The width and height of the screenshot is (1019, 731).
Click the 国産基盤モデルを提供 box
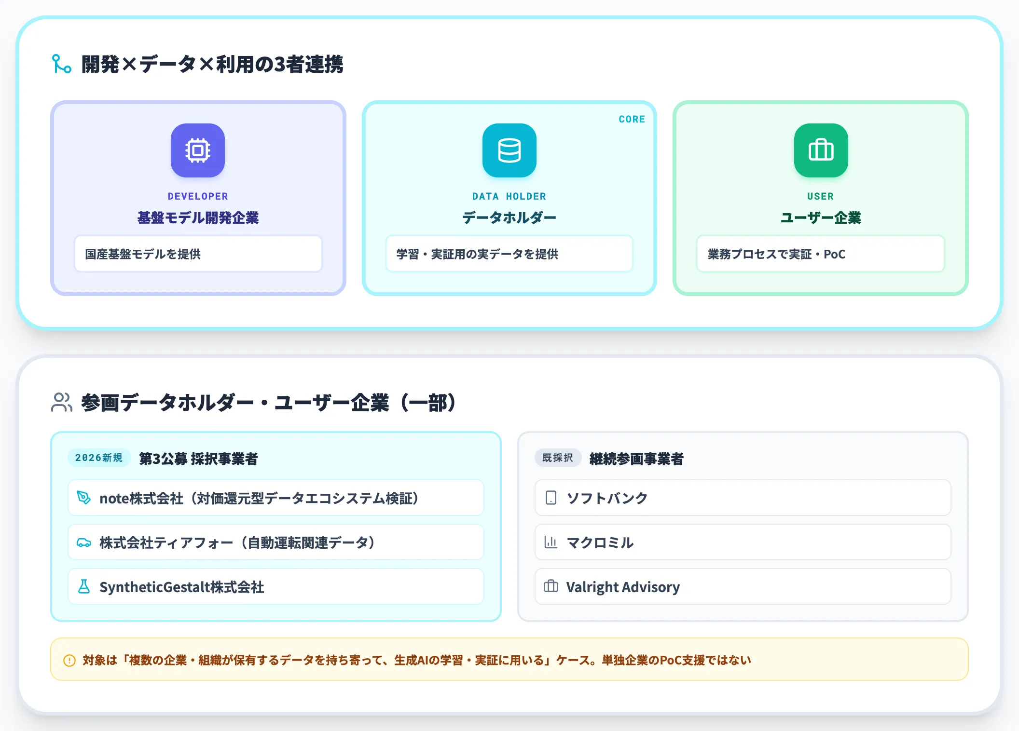198,254
